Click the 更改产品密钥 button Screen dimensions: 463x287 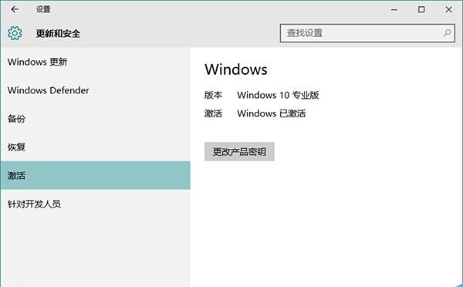[x=239, y=152]
